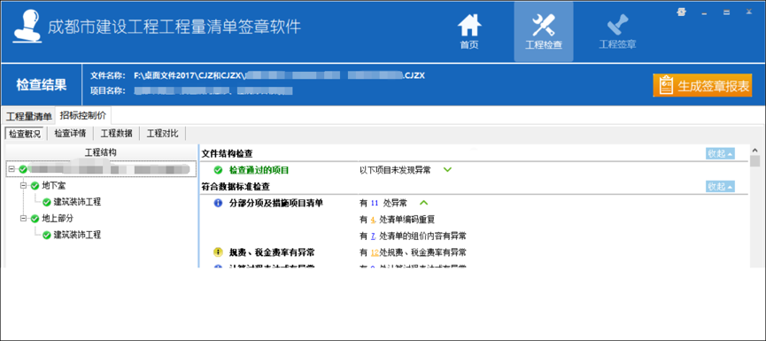The height and width of the screenshot is (341, 766).
Task: Click the app stamp logo icon
Action: click(27, 27)
